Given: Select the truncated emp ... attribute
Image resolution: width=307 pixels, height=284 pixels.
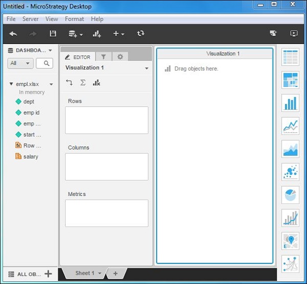Looking at the screenshot, I should (28, 124).
